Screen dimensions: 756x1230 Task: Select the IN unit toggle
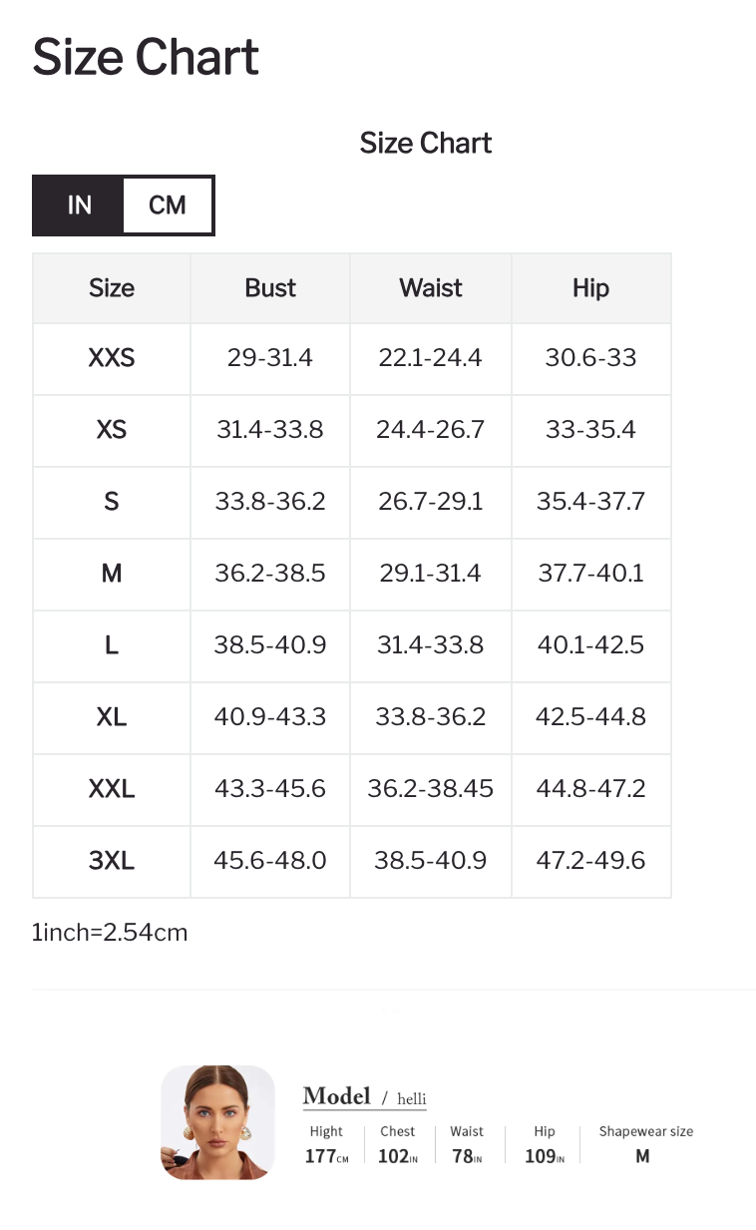click(79, 205)
